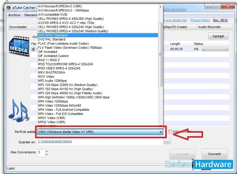This screenshot has height=174, width=237.
Task: Open the www.atube.me link
Action: [175, 20]
